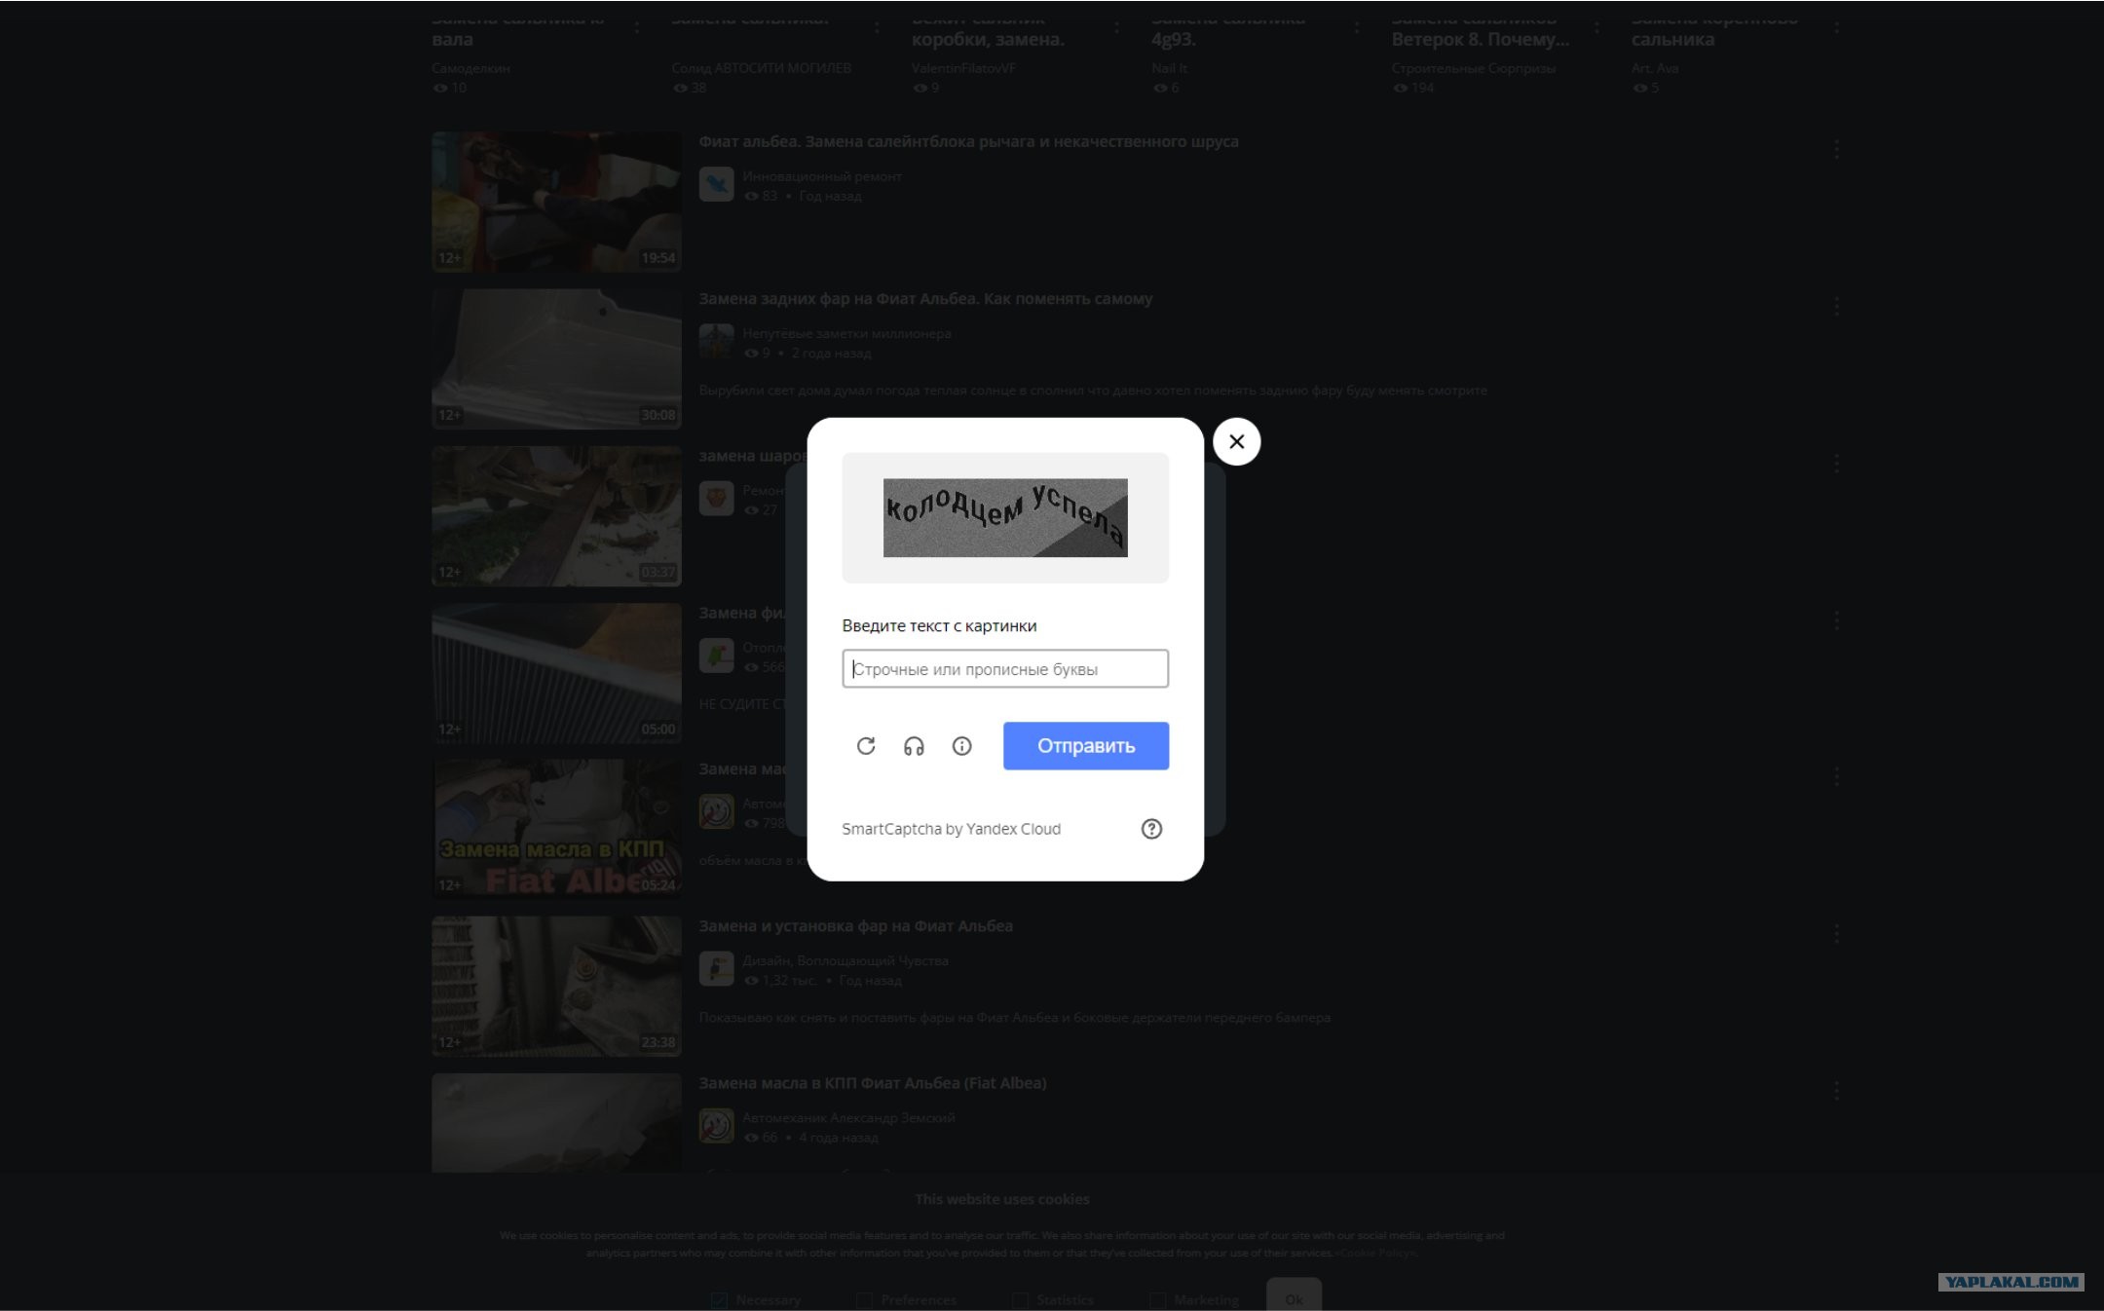Open the 03:37 video thumbnail
The height and width of the screenshot is (1311, 2104).
click(556, 516)
